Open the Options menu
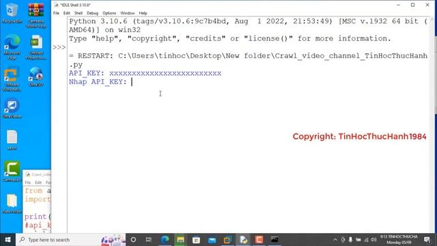 point(109,13)
